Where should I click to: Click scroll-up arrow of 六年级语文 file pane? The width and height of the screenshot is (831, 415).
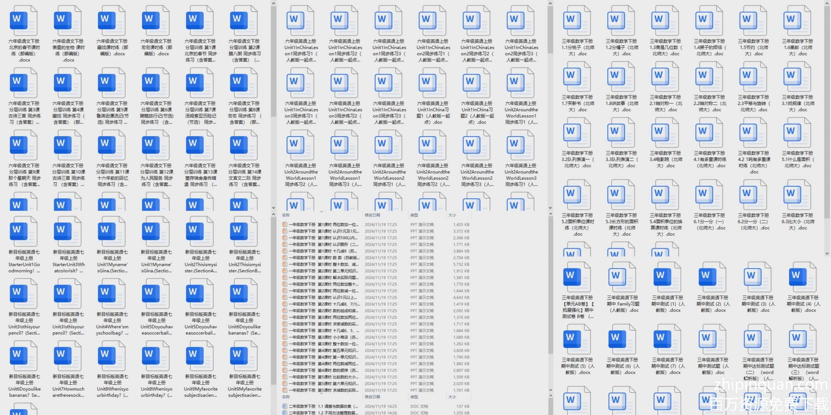(x=273, y=4)
